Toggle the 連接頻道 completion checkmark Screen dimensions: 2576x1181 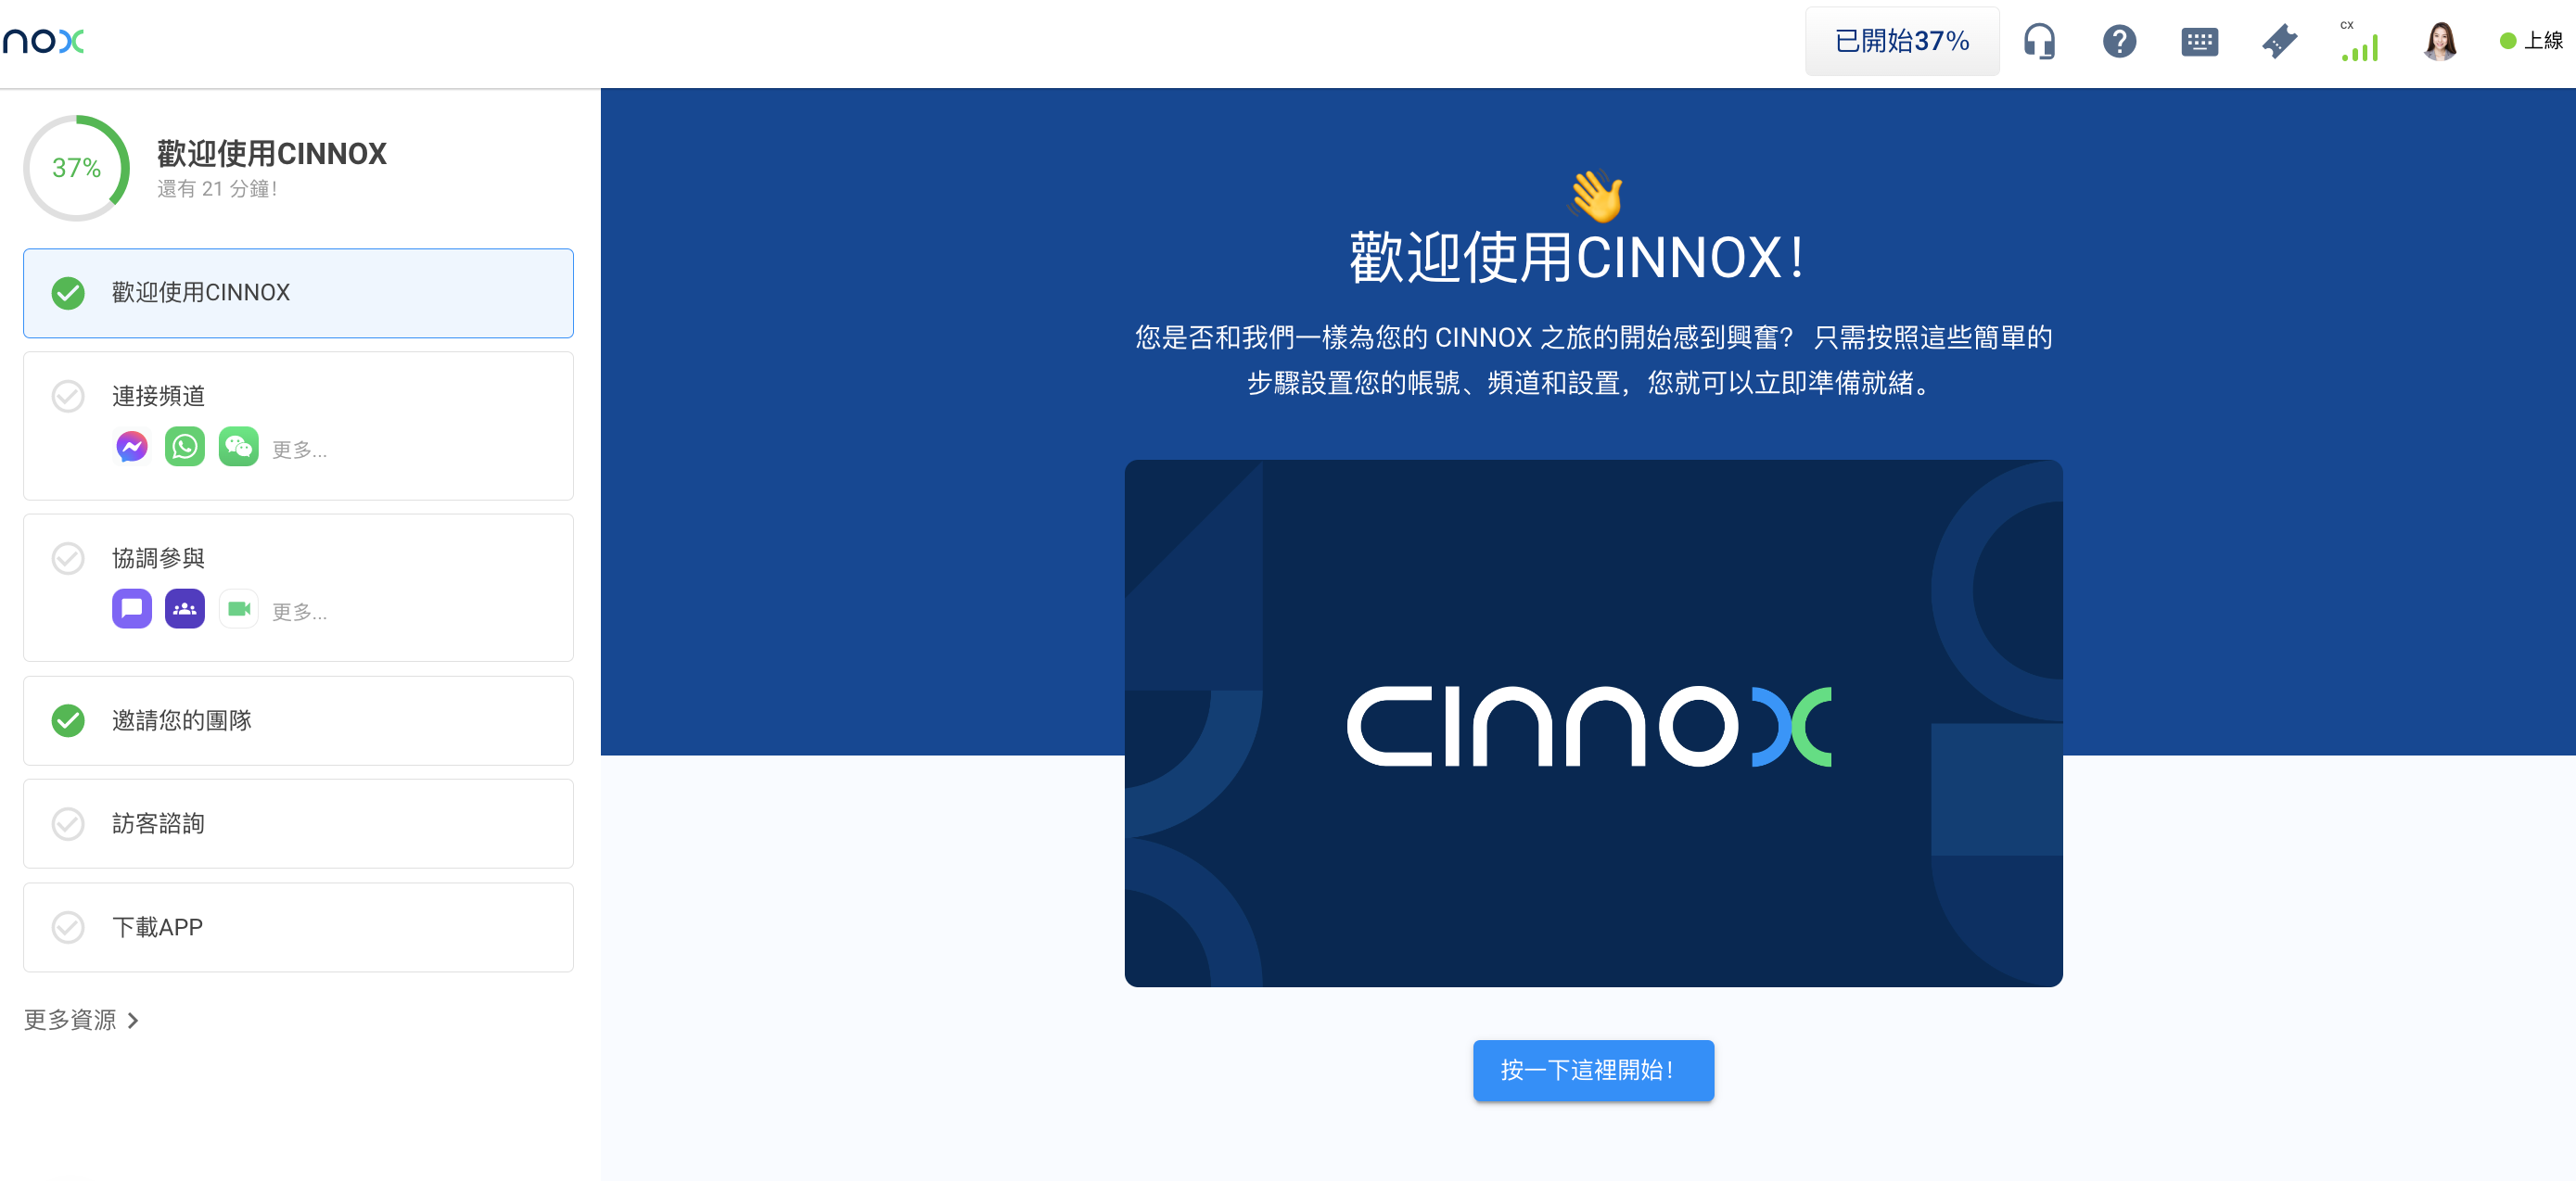[68, 396]
